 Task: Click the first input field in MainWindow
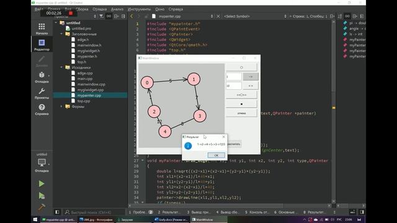click(x=233, y=77)
